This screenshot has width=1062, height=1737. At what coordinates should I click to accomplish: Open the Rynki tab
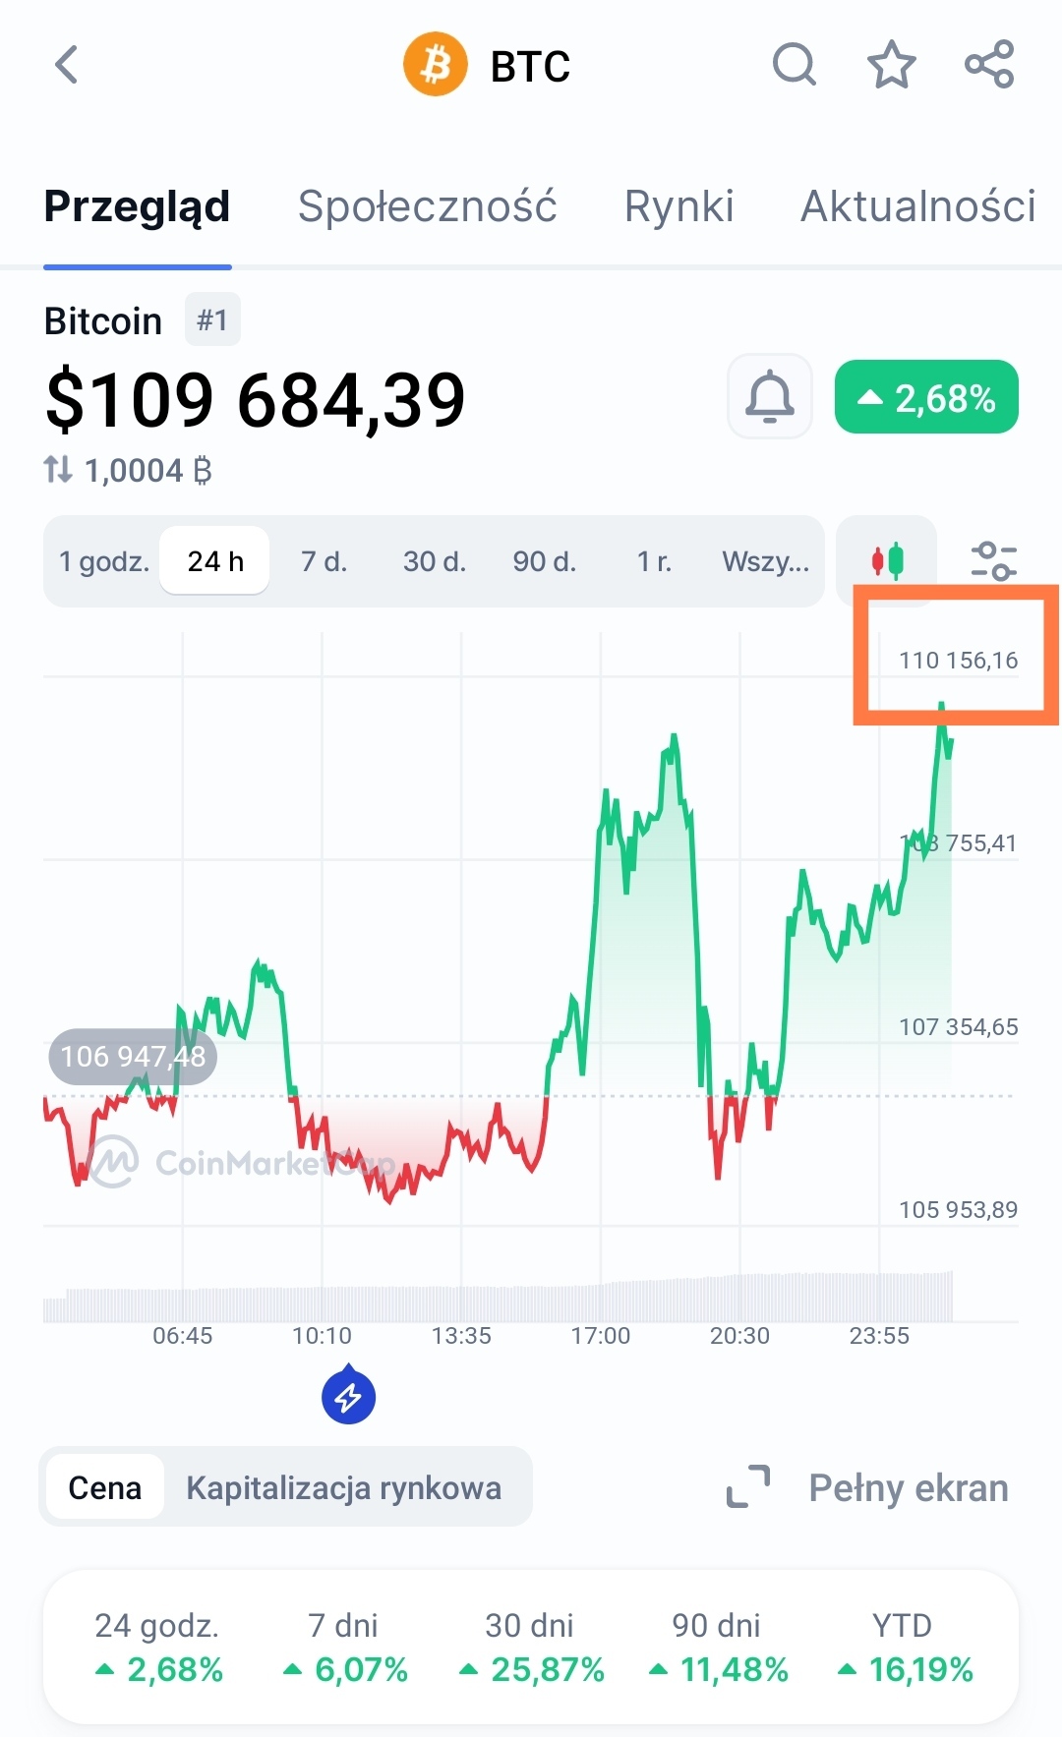[x=678, y=206]
